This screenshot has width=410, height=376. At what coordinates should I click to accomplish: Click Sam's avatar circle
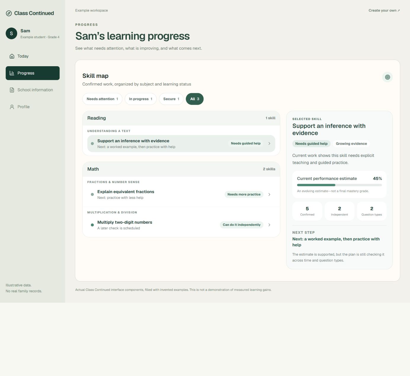pyautogui.click(x=11, y=33)
